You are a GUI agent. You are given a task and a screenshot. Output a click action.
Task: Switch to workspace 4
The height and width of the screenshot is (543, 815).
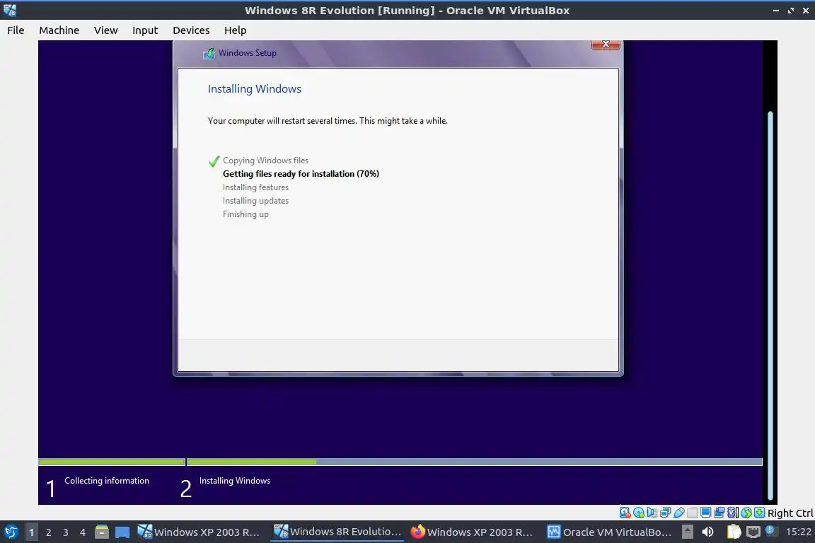[x=82, y=532]
